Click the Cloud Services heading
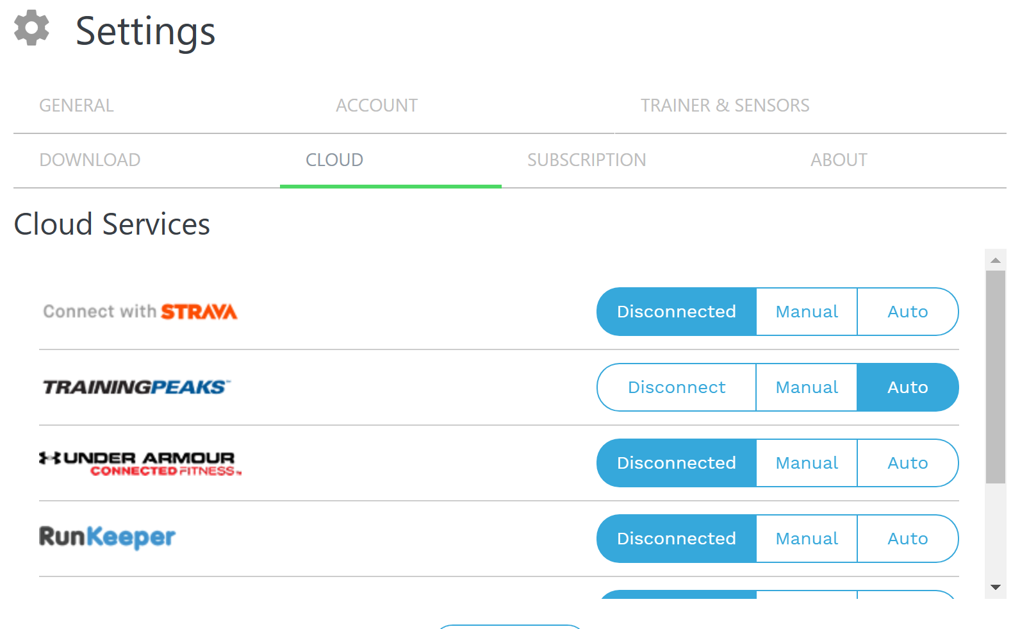Viewport: 1020px width, 629px height. point(112,224)
